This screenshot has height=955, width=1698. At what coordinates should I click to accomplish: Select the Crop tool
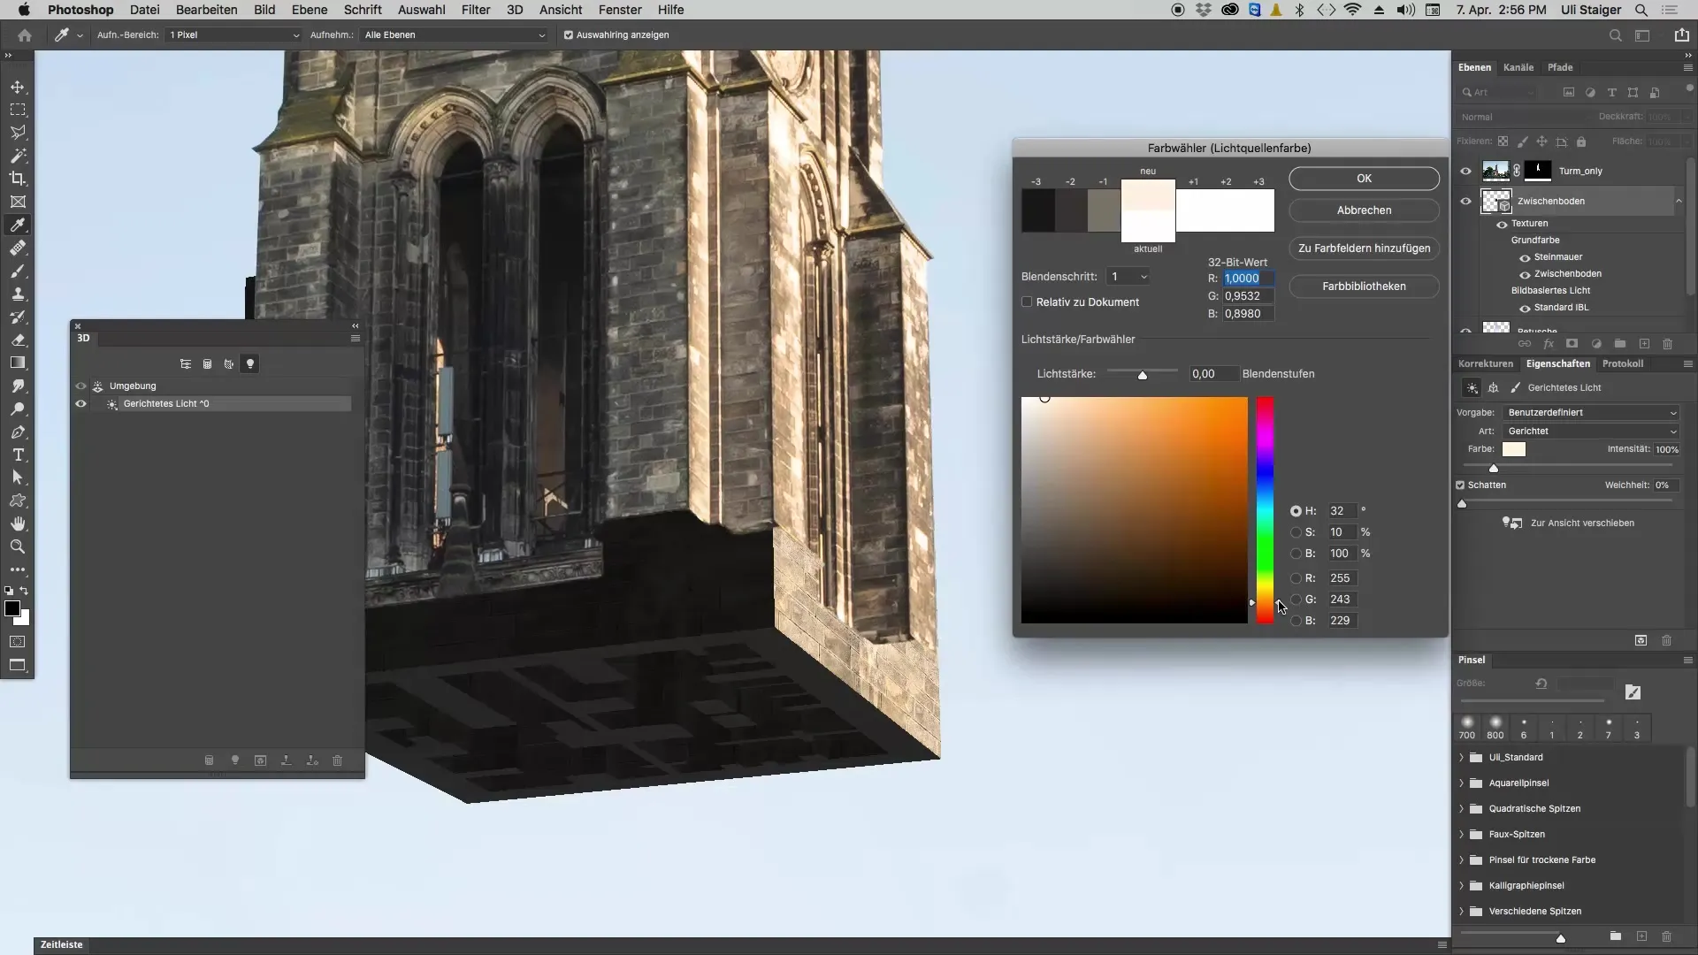coord(18,179)
